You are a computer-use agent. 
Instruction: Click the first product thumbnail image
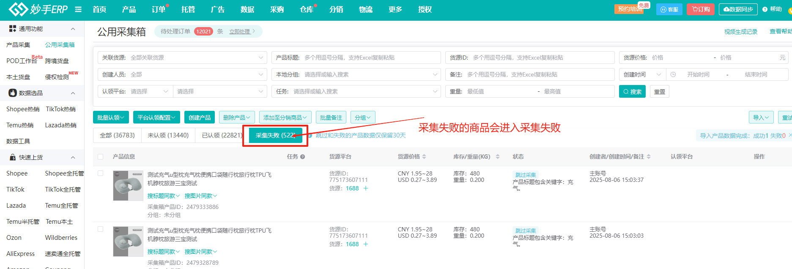coord(128,186)
